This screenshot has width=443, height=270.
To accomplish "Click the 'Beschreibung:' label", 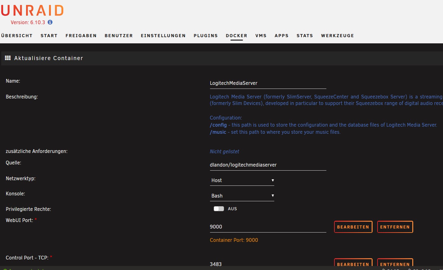I will click(x=22, y=97).
